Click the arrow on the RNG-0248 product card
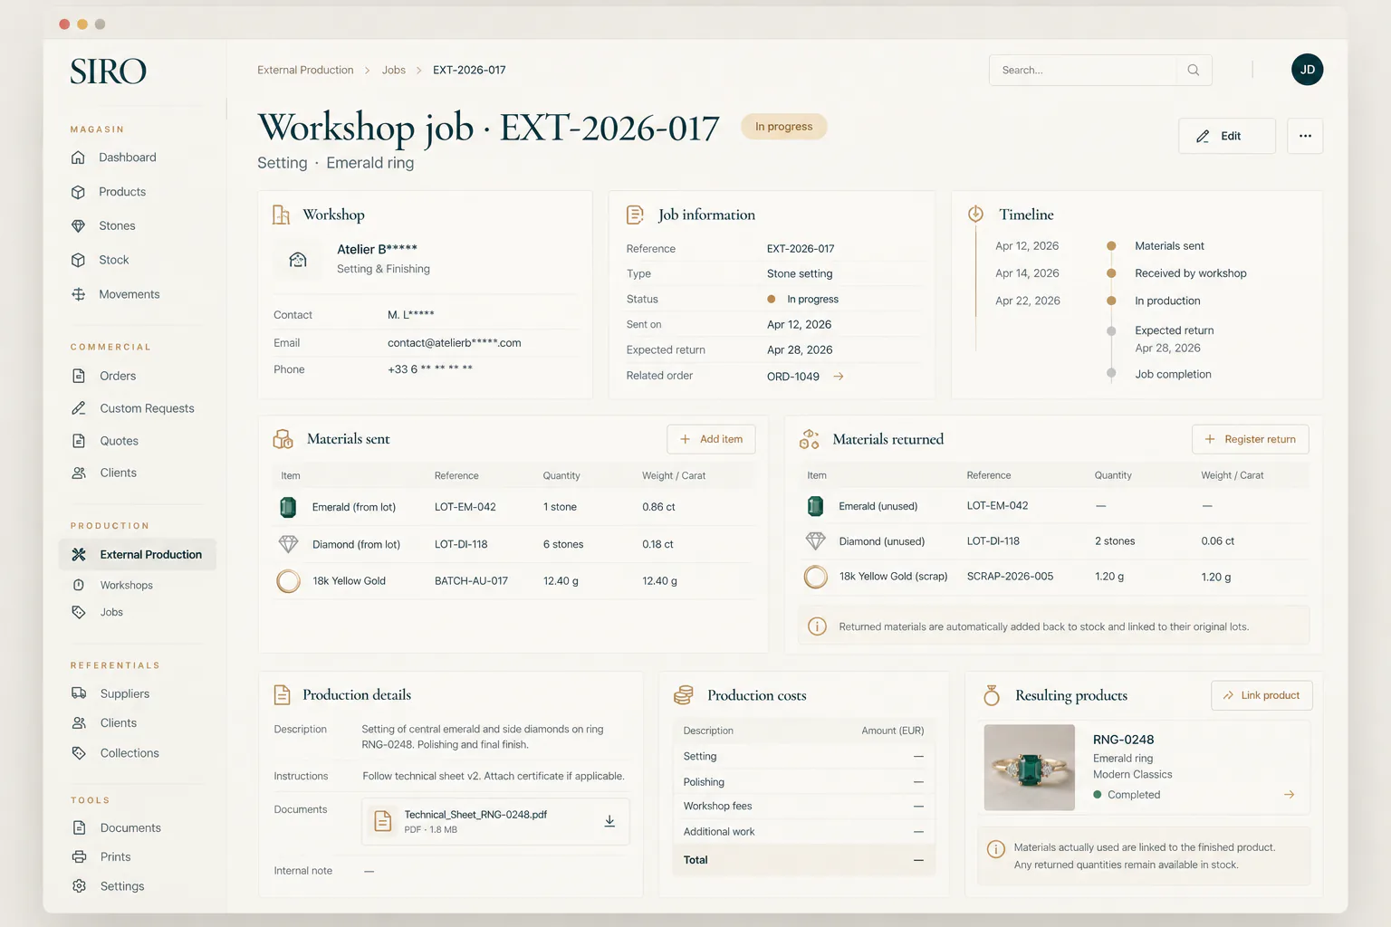 tap(1289, 795)
